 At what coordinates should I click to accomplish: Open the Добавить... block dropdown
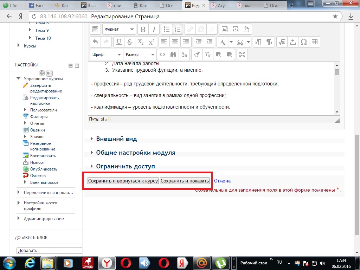click(x=49, y=250)
